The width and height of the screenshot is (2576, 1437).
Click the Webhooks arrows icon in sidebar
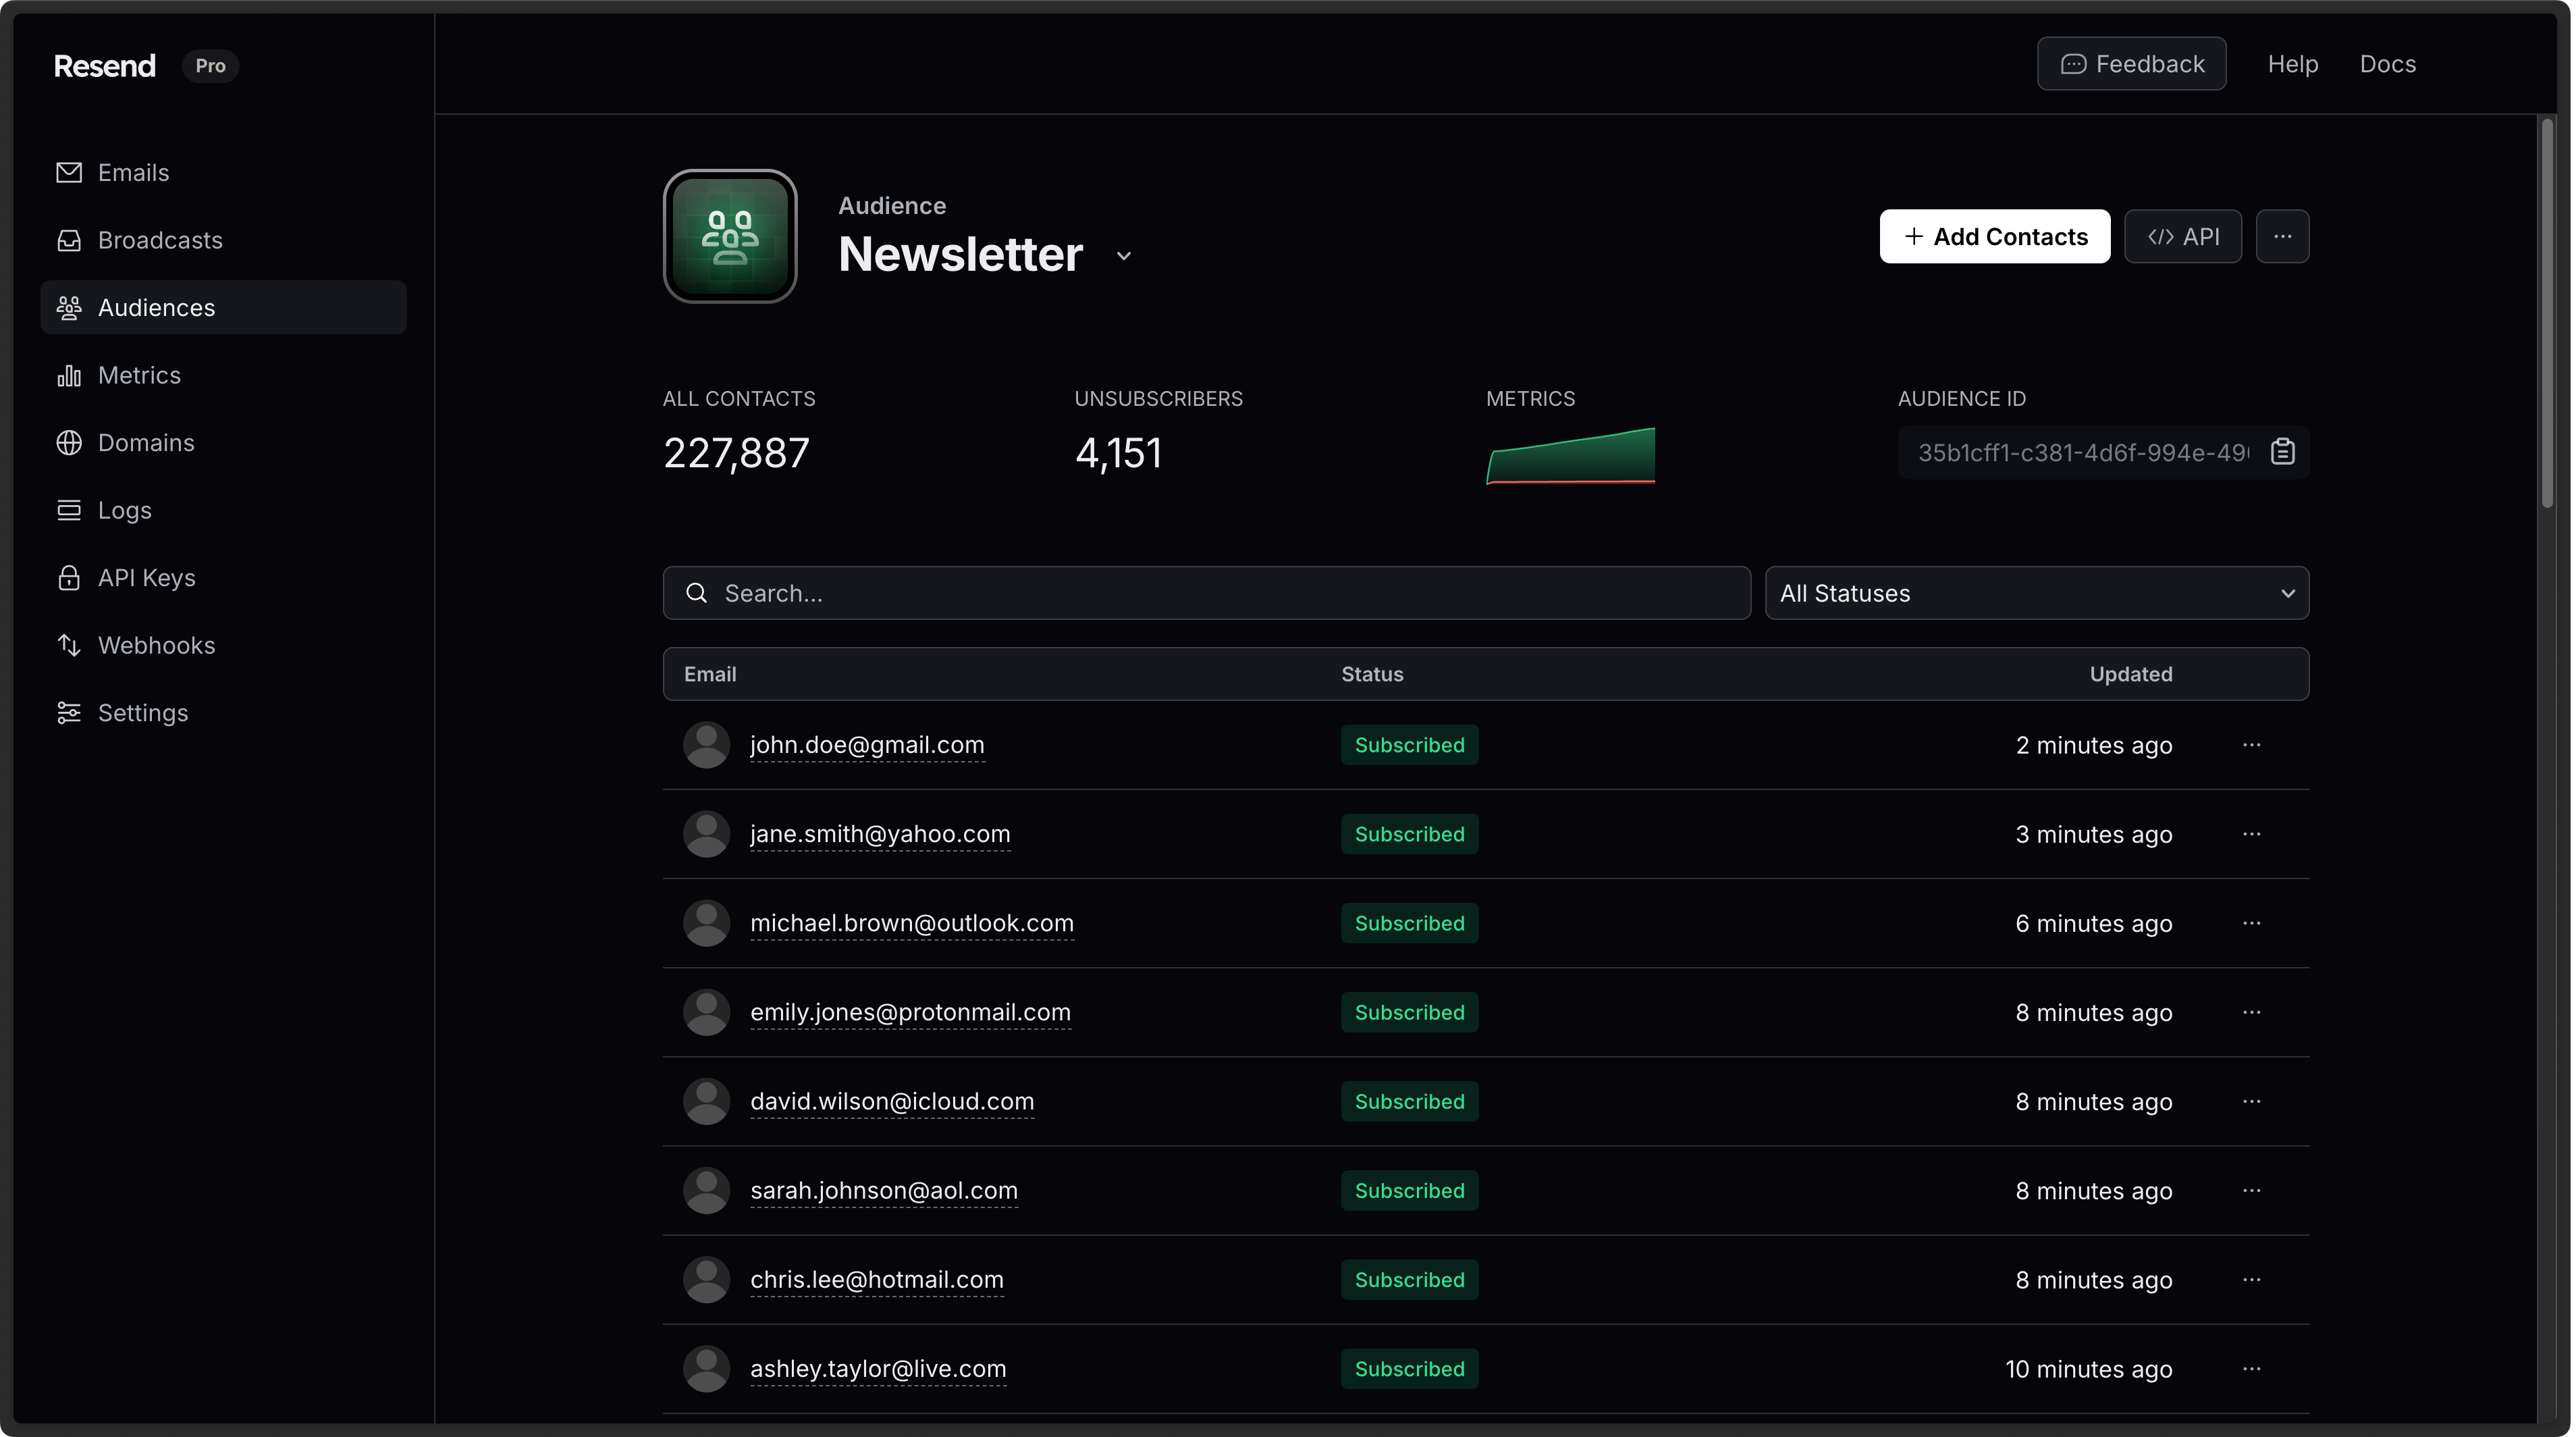(x=69, y=645)
